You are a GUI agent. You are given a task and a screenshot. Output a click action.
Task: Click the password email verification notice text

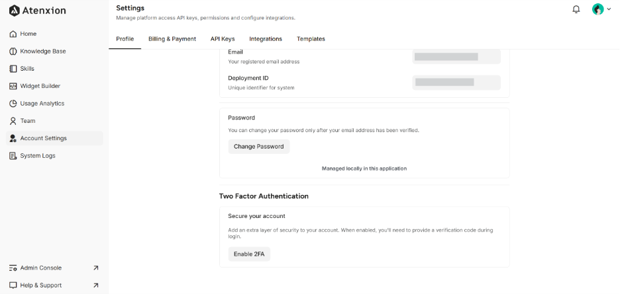pos(323,130)
